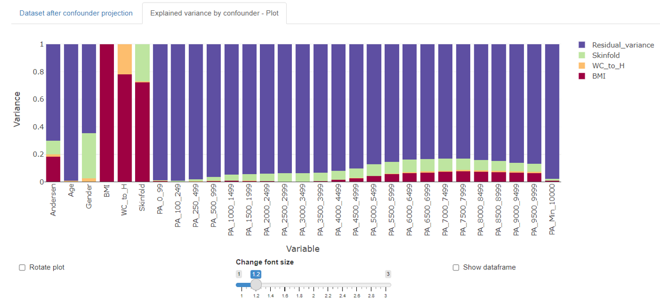This screenshot has width=660, height=304.
Task: Click the Variable axis title below the chart
Action: [x=303, y=248]
